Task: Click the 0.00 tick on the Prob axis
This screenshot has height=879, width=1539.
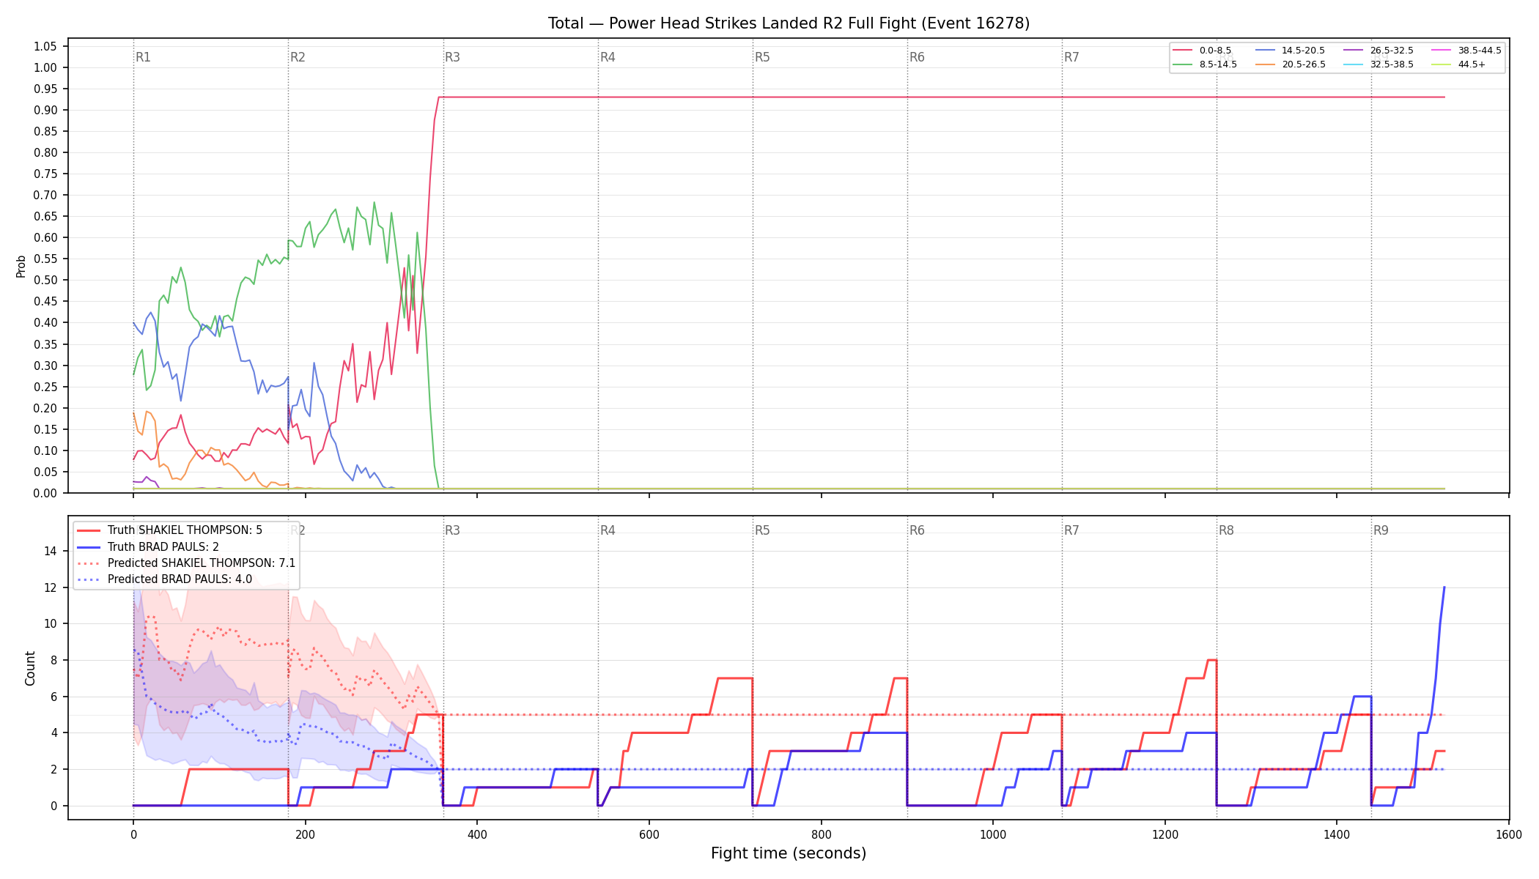Action: tap(45, 493)
